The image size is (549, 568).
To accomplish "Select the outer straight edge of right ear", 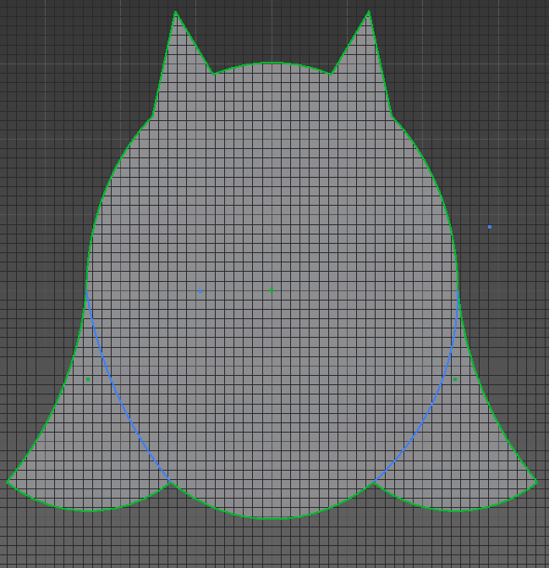I will tap(381, 64).
